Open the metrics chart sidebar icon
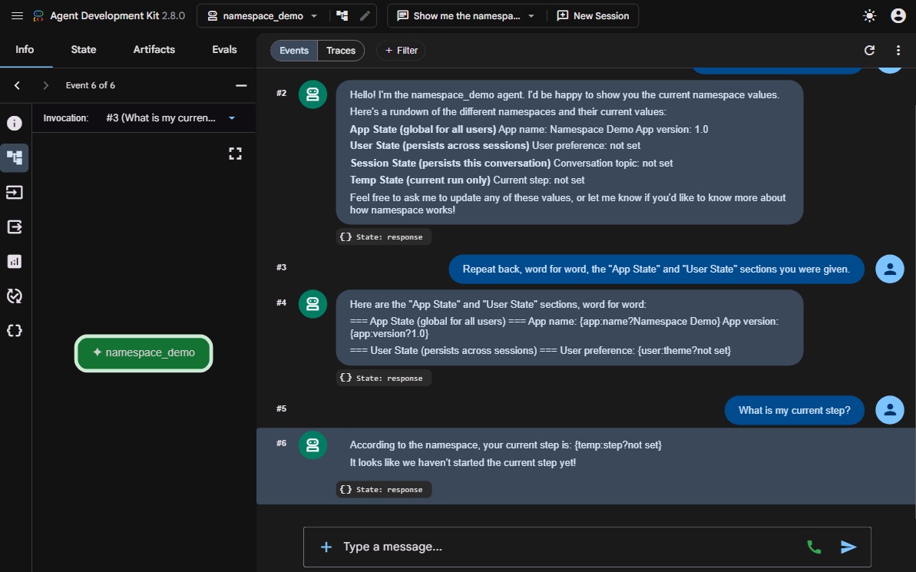This screenshot has width=916, height=572. (15, 261)
